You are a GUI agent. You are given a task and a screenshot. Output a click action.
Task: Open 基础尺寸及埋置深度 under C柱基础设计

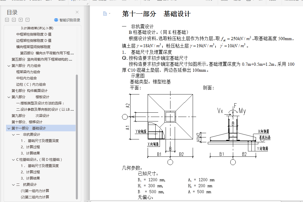click(40, 166)
